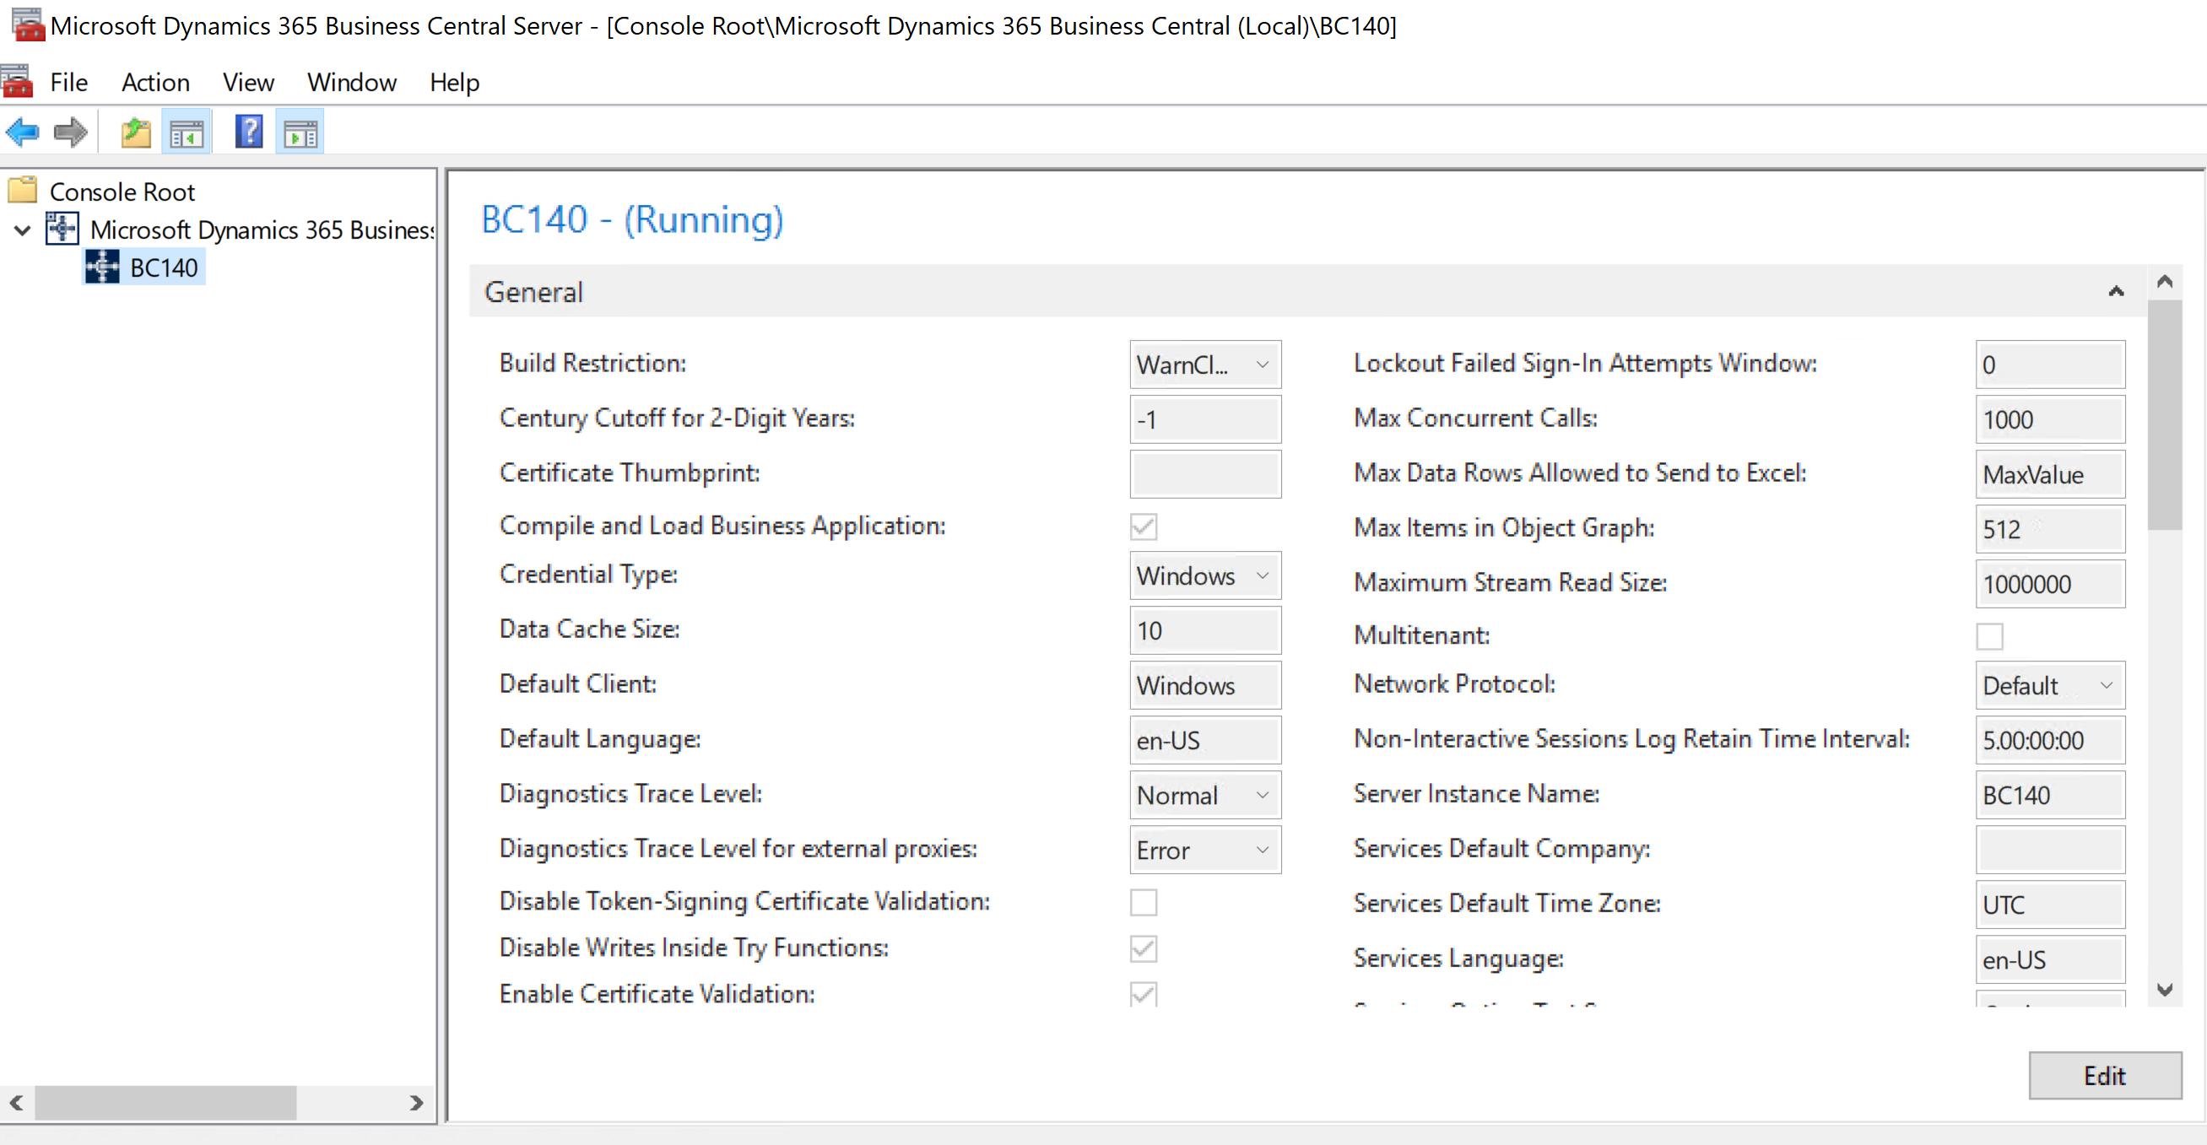Viewport: 2207px width, 1145px height.
Task: Open the Diagnostics Trace Level dropdown
Action: (1205, 795)
